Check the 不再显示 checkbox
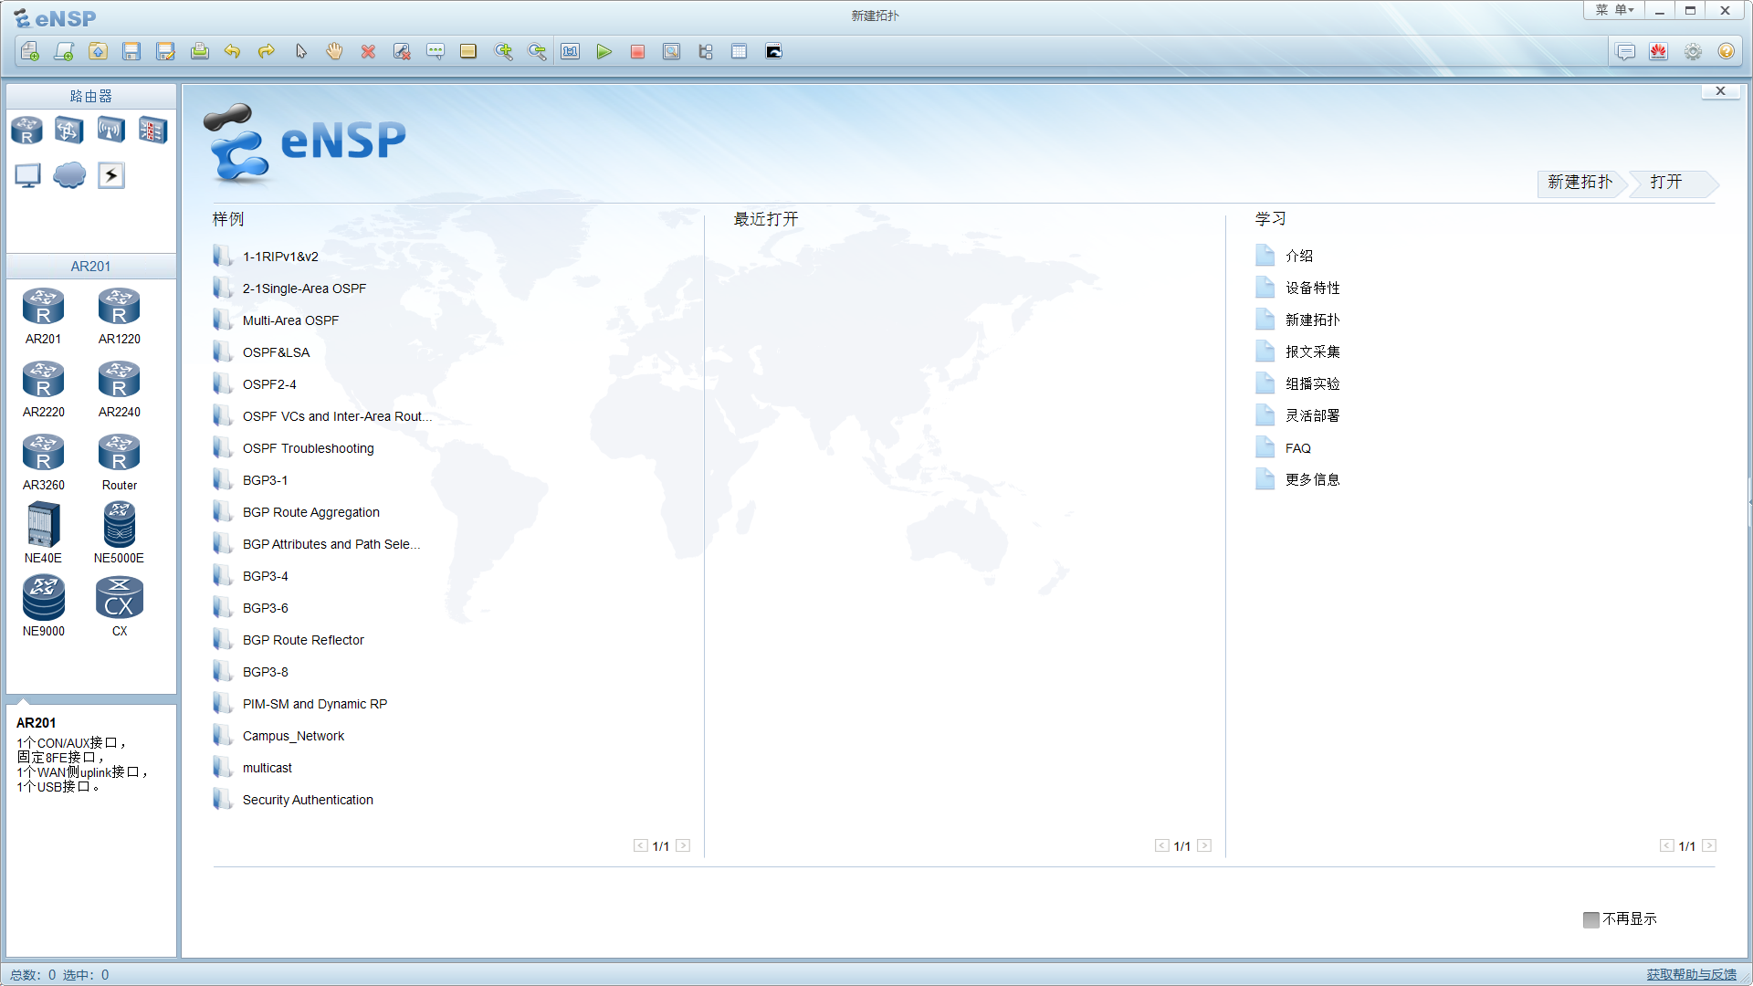 coord(1591,919)
